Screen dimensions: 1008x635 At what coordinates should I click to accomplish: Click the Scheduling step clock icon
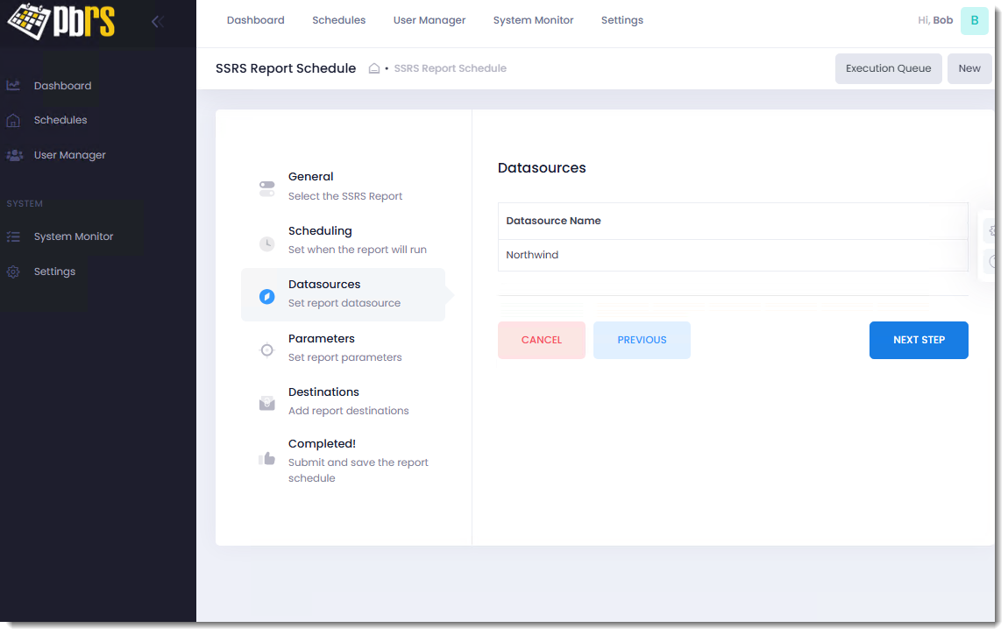point(267,243)
